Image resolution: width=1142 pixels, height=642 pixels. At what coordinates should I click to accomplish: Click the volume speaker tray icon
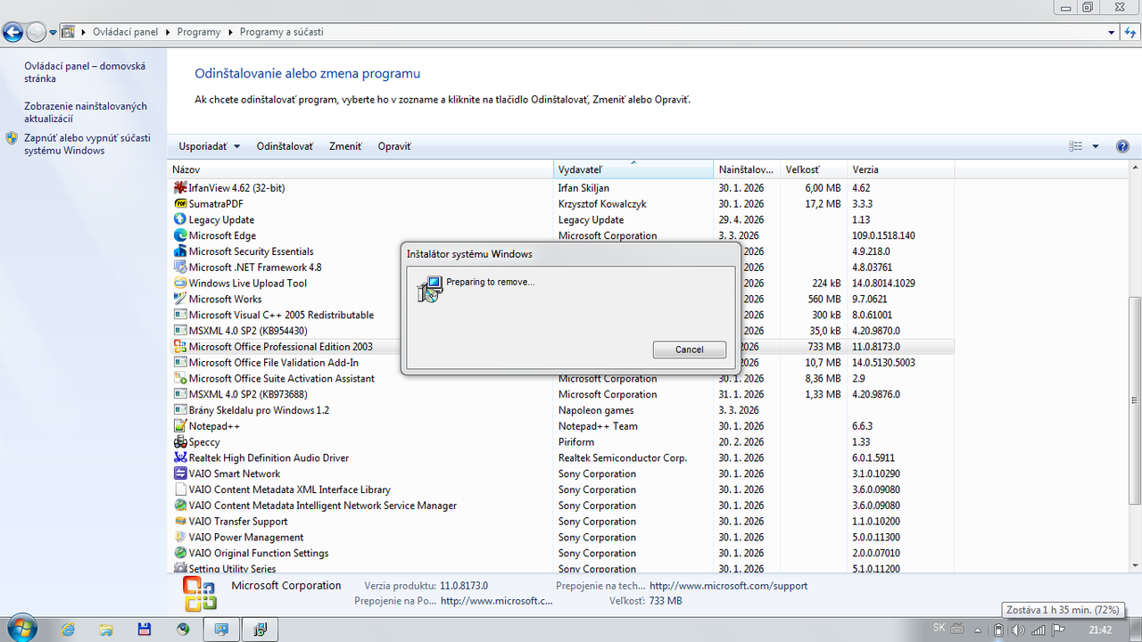[x=1018, y=630]
